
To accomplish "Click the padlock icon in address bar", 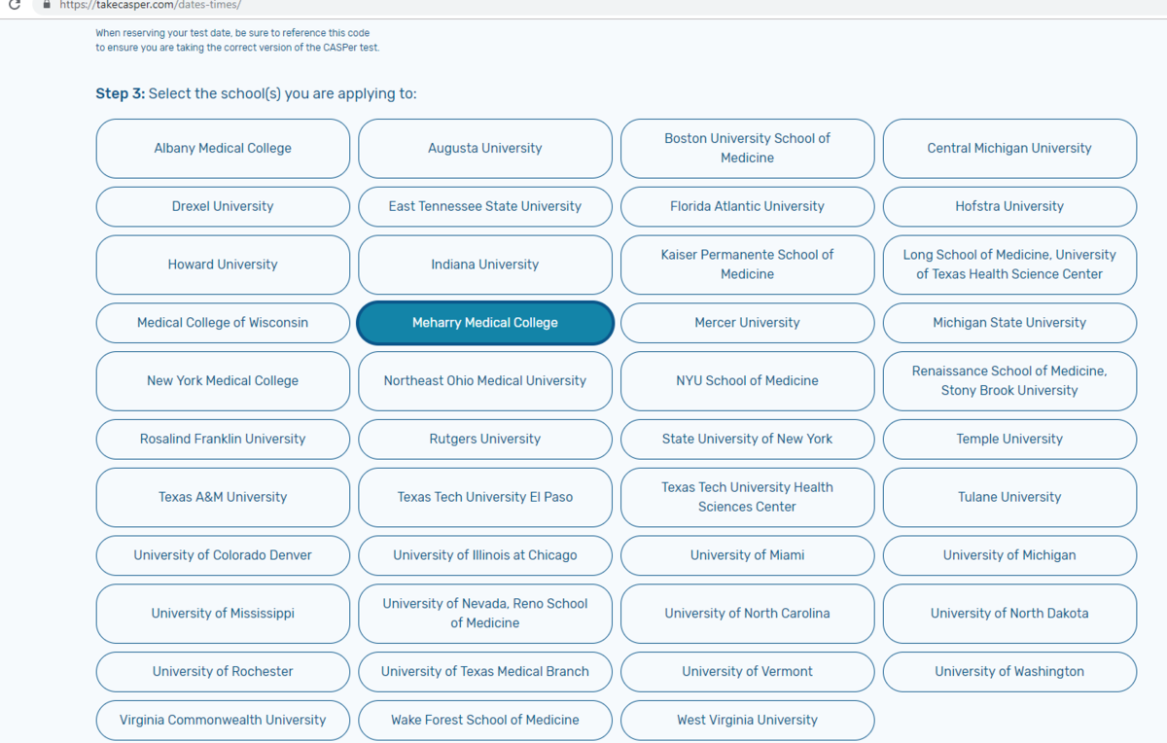I will tap(45, 5).
